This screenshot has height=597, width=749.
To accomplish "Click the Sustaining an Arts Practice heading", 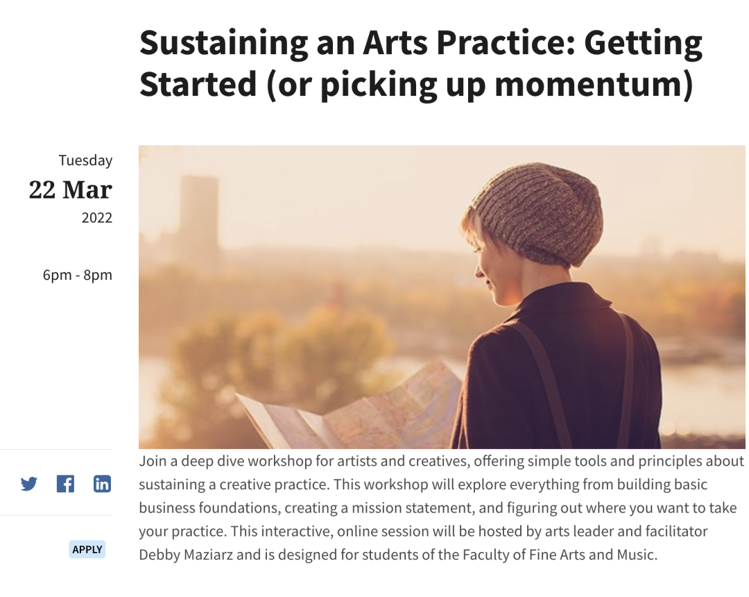I will tap(421, 63).
